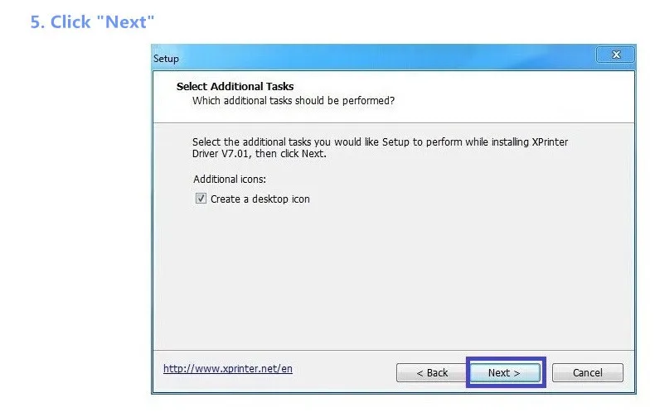Click the number "5." in the step heading

37,22
